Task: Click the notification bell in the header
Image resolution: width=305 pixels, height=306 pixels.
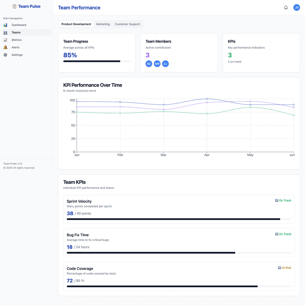Action: point(286,7)
